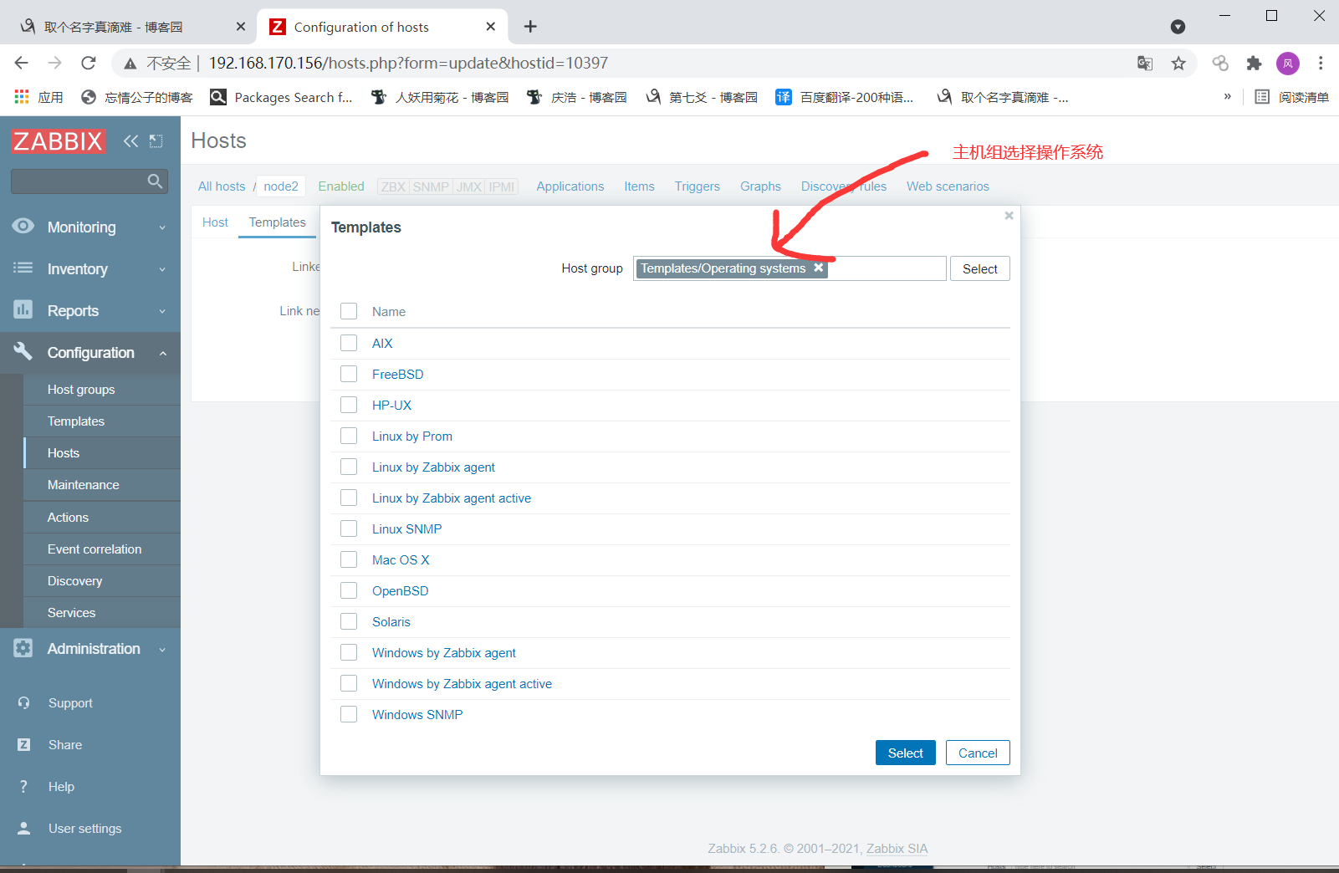Click the sidebar kiosk mode icon

click(x=156, y=140)
